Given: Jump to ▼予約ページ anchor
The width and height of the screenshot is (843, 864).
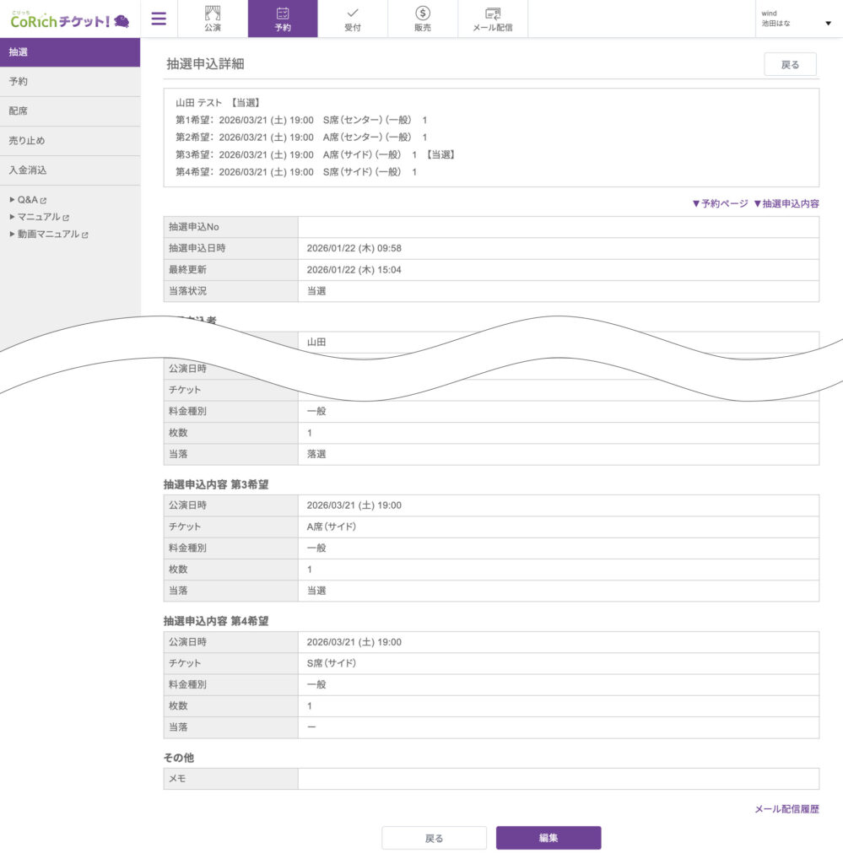Looking at the screenshot, I should click(x=719, y=203).
